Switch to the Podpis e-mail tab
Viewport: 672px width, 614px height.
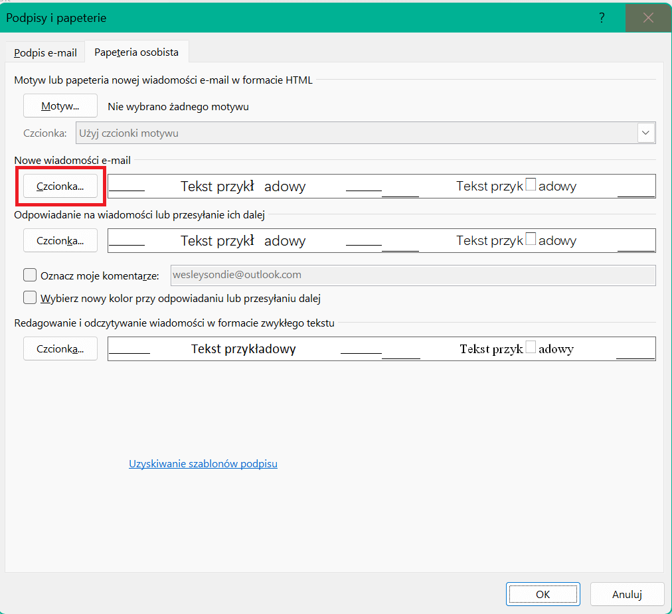[x=45, y=52]
